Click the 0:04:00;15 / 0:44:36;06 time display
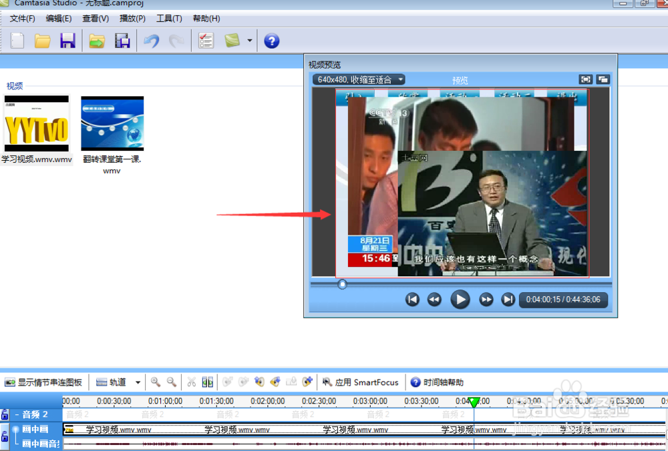This screenshot has height=451, width=668. pyautogui.click(x=563, y=300)
